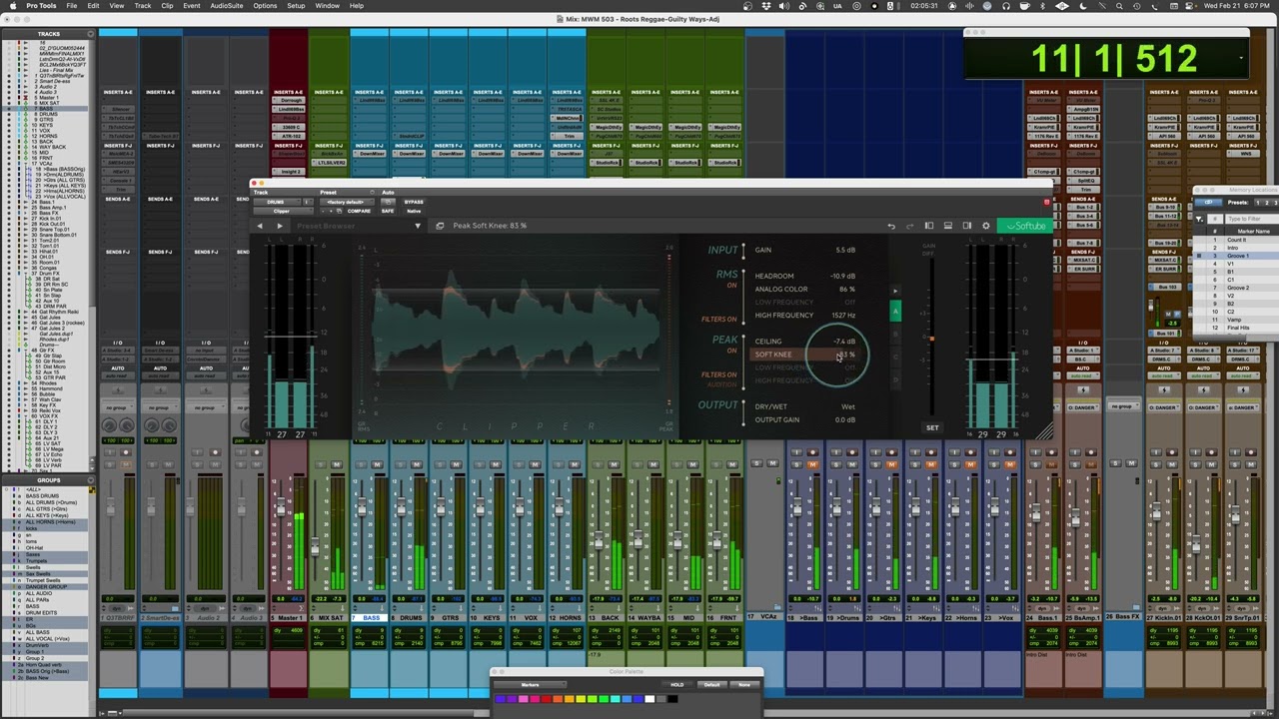Click the Ceiling value -7.4 dB
This screenshot has height=719, width=1279.
point(844,342)
